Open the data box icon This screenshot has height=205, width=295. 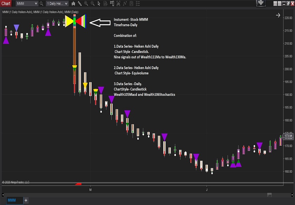coord(105,4)
